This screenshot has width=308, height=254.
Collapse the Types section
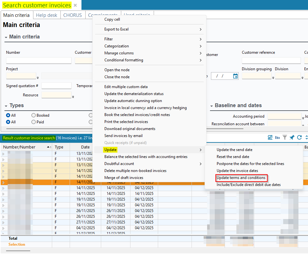pos(6,106)
